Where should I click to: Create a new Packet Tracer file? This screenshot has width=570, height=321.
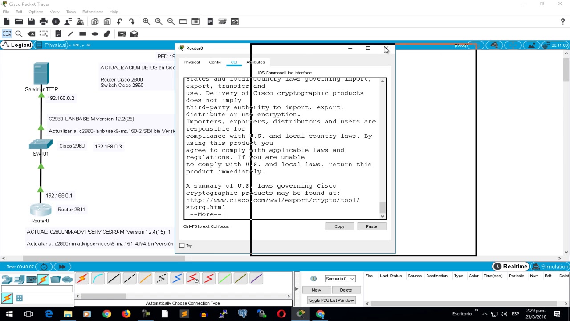coord(6,21)
